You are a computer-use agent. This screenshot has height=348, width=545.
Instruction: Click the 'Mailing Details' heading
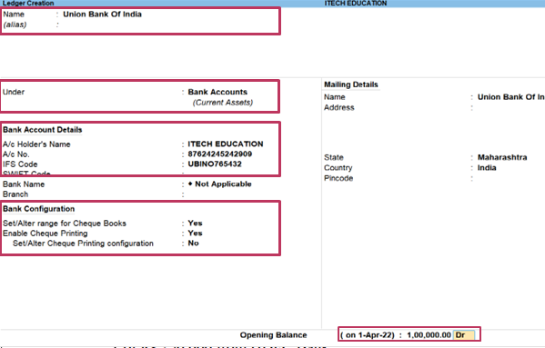350,85
